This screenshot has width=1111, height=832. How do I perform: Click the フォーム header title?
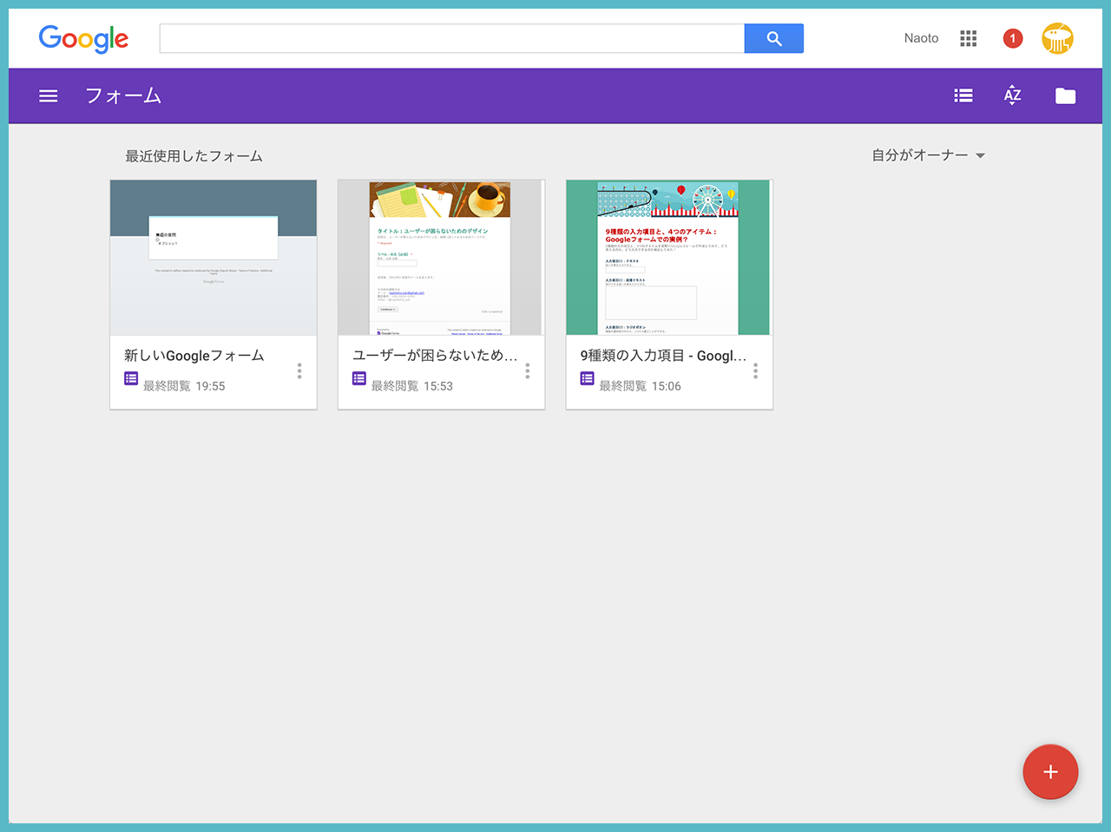pyautogui.click(x=123, y=96)
